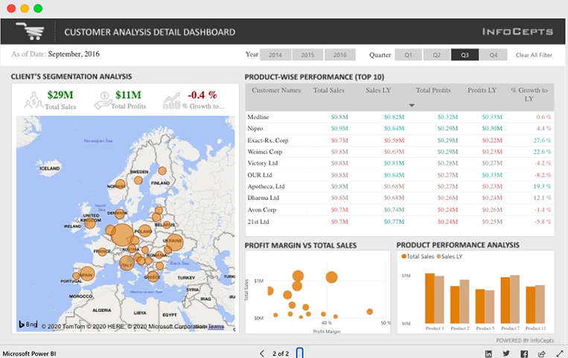Select the Dharma Ltd row

(x=400, y=198)
